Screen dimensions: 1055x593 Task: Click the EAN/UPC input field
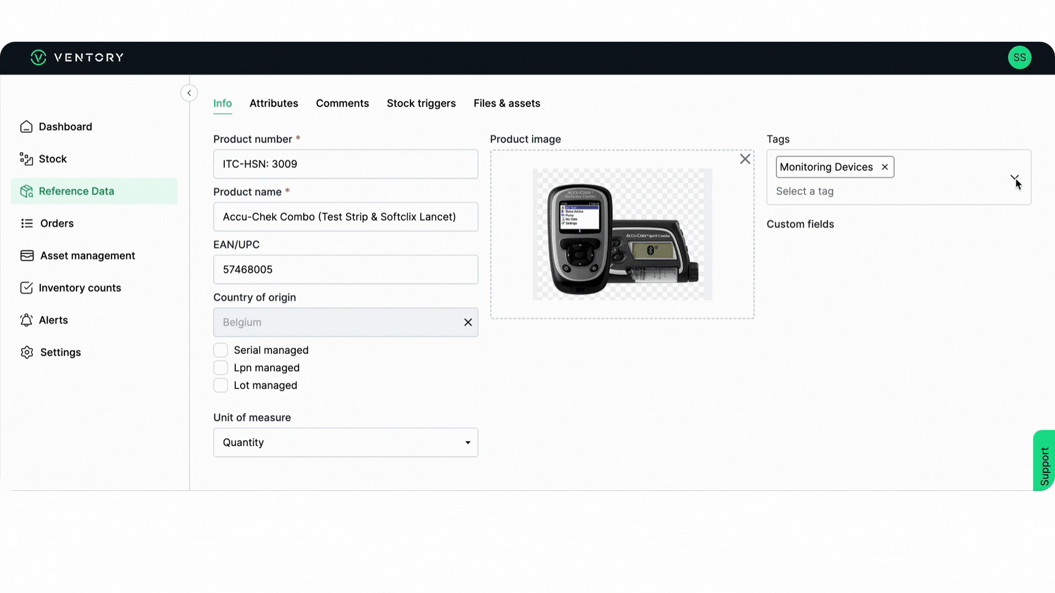pos(346,270)
